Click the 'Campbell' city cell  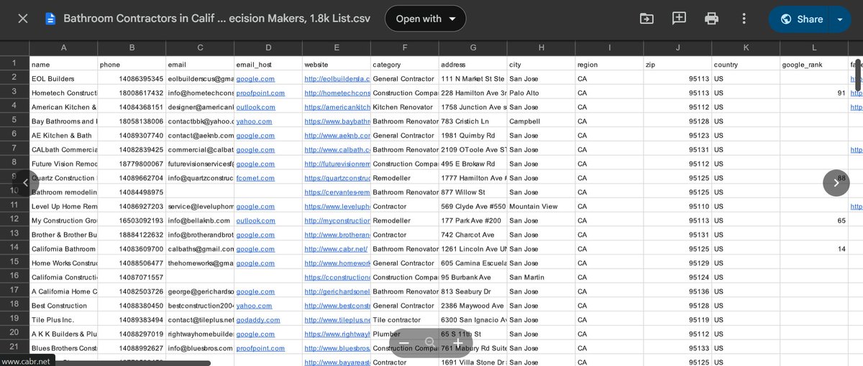[541, 121]
